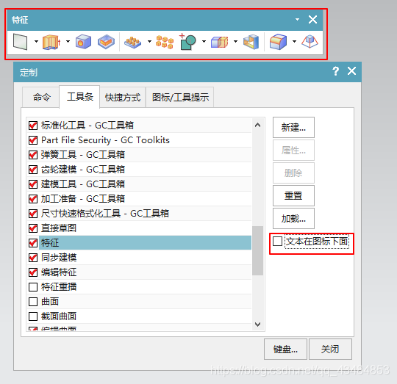
Task: Click the toolbar list scrollbar thumb
Action: tap(258, 250)
